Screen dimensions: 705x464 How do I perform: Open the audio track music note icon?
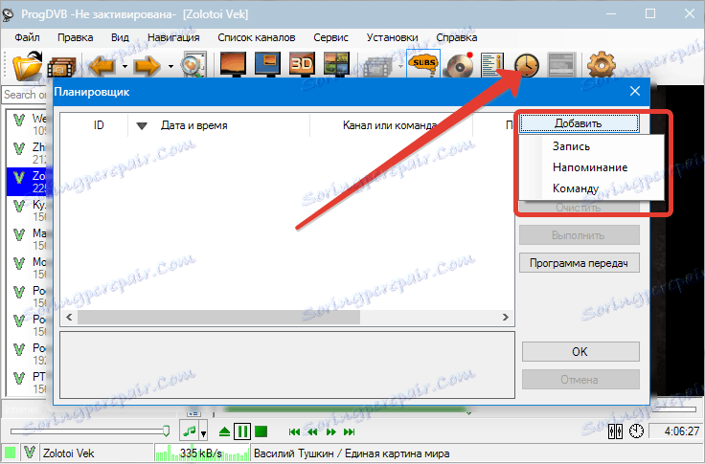(190, 431)
